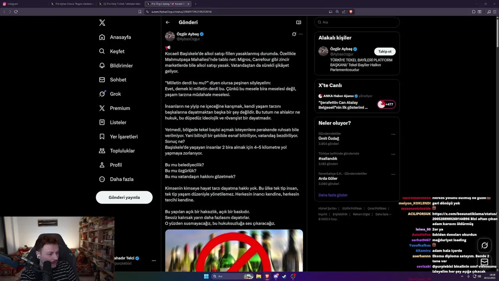This screenshot has width=499, height=281.
Task: Switch to the Instagram browser tab
Action: 24,4
